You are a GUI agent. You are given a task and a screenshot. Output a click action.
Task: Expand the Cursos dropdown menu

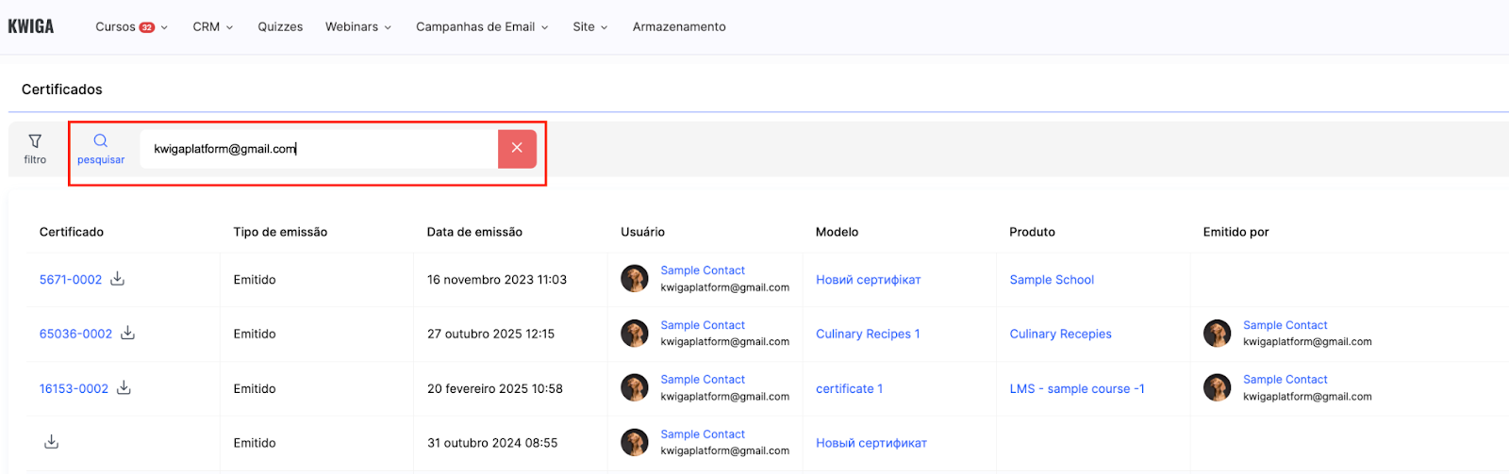click(131, 27)
